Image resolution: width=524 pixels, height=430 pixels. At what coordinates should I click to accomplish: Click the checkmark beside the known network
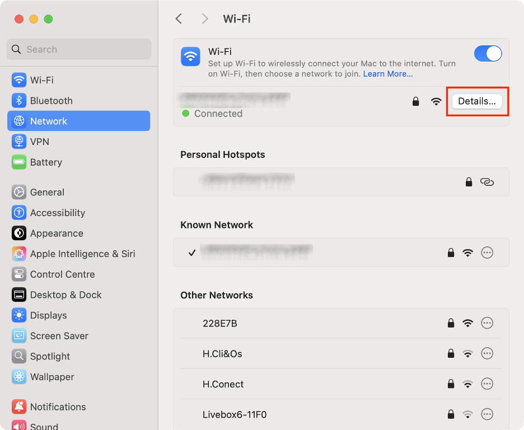[191, 253]
